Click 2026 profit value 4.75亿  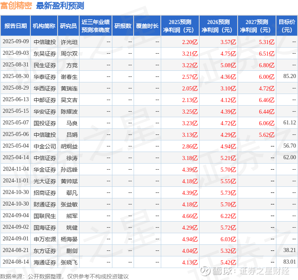(x=228, y=54)
